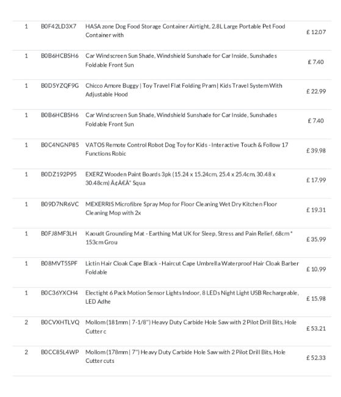Click the £53.21 price
The height and width of the screenshot is (397, 341).
coord(316,329)
